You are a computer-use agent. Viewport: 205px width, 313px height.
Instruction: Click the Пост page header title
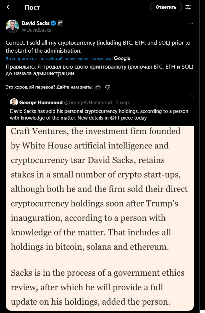(x=32, y=7)
